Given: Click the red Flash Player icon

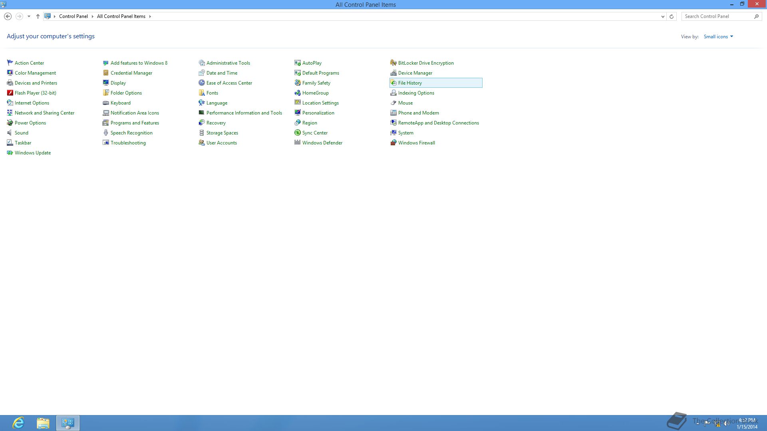Looking at the screenshot, I should 10,93.
